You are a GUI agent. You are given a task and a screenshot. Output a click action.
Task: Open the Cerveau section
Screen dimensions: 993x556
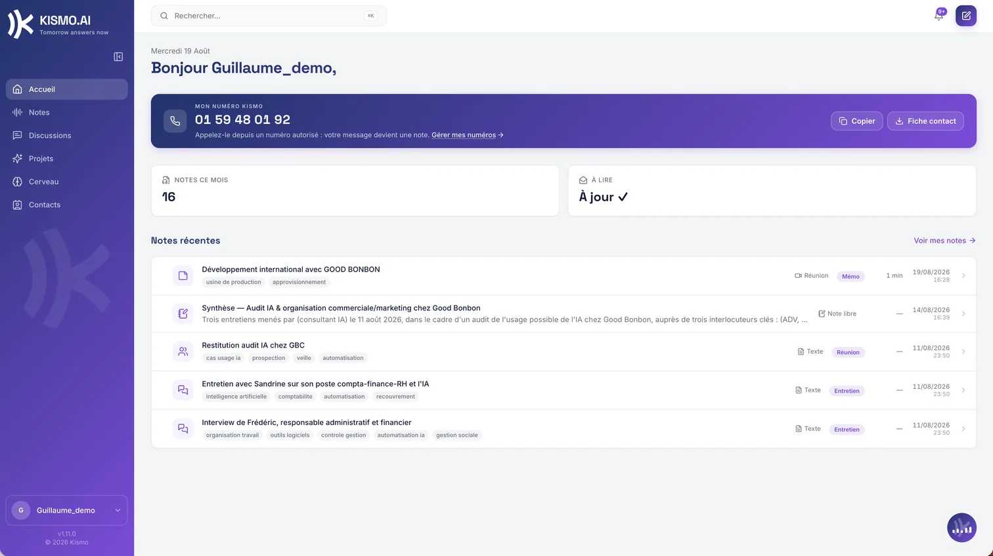coord(67,182)
